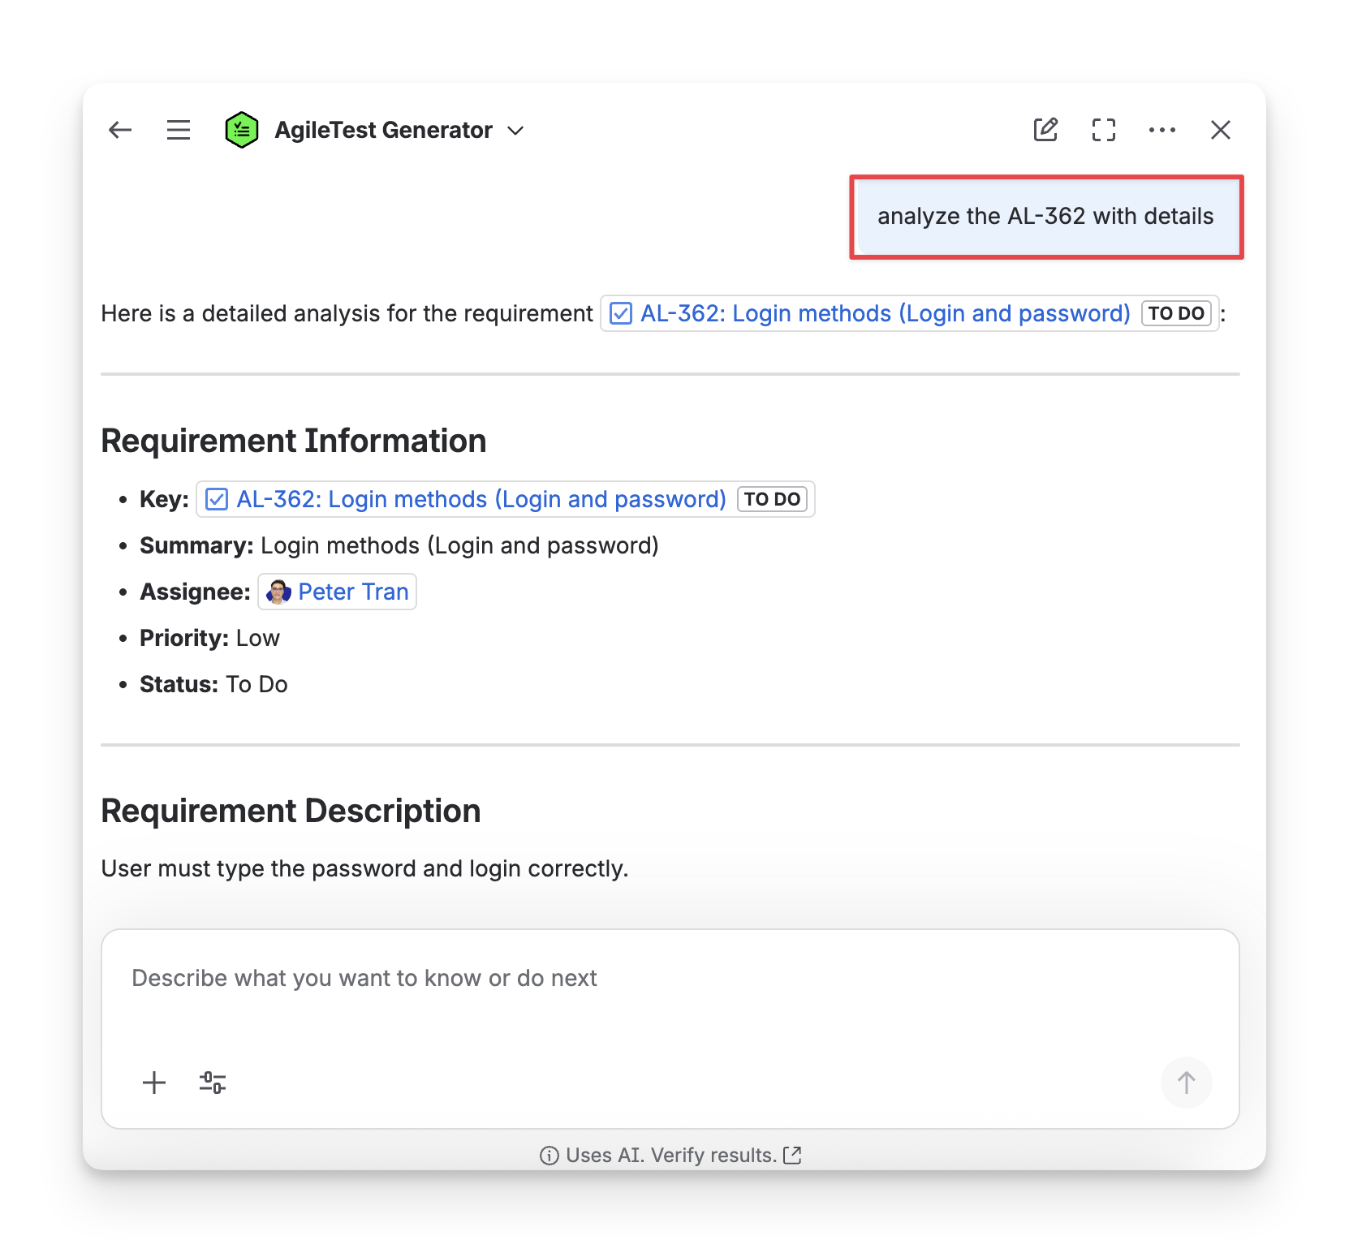Open the AL-362 link in the intro sentence

click(x=884, y=313)
